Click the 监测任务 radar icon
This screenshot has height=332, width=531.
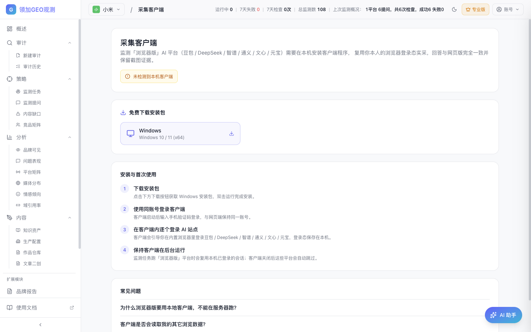click(x=18, y=91)
